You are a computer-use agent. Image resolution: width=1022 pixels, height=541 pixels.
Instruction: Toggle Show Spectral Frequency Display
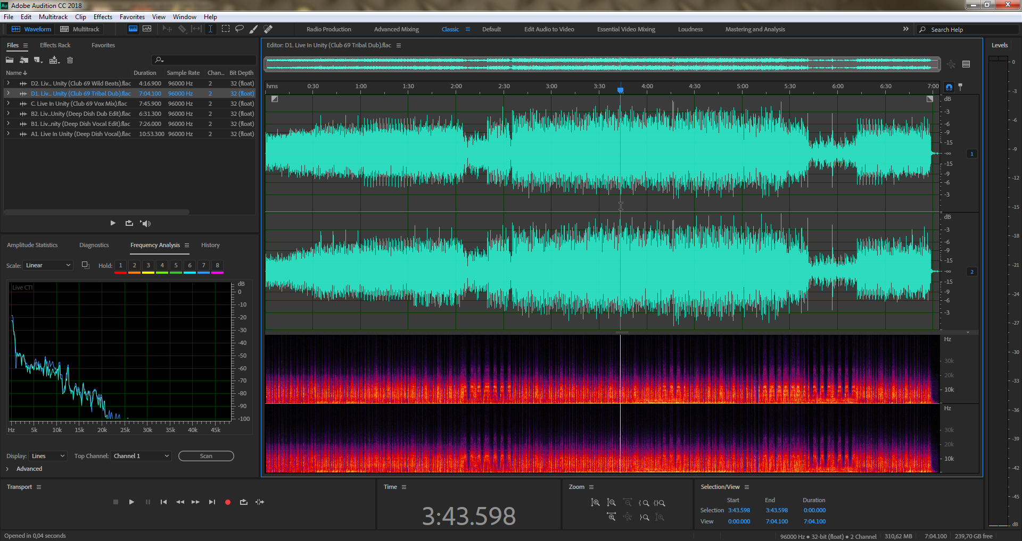(x=133, y=29)
